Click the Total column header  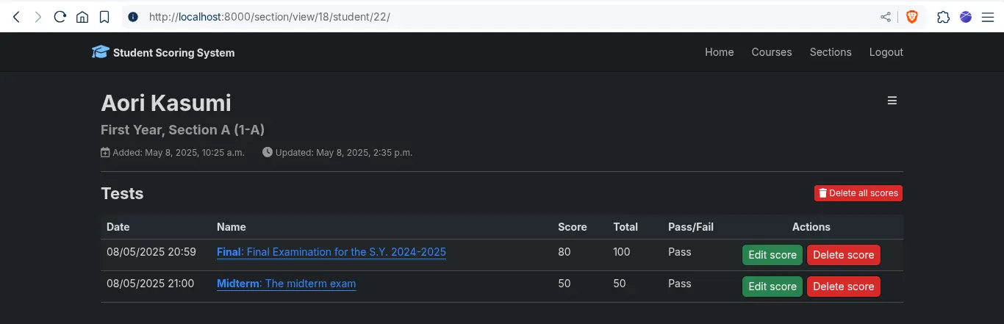tap(625, 227)
